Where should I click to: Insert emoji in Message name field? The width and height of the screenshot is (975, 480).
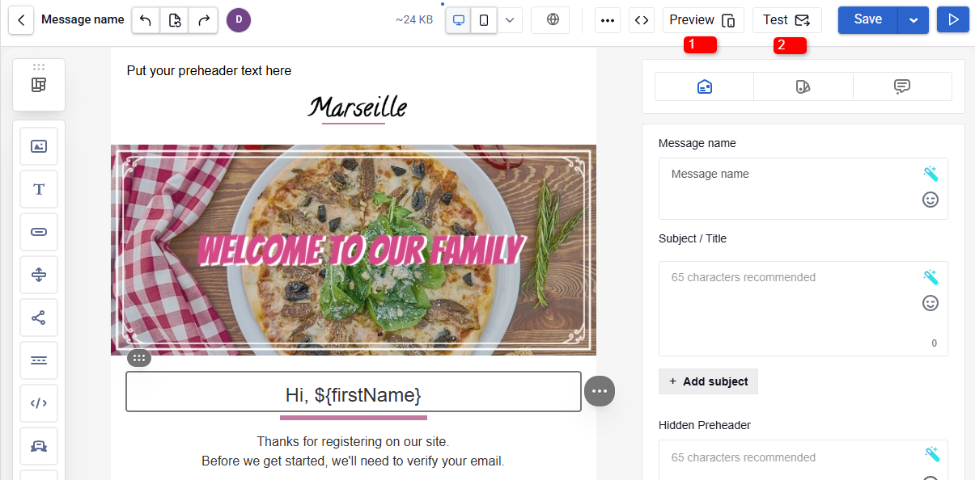(x=930, y=200)
